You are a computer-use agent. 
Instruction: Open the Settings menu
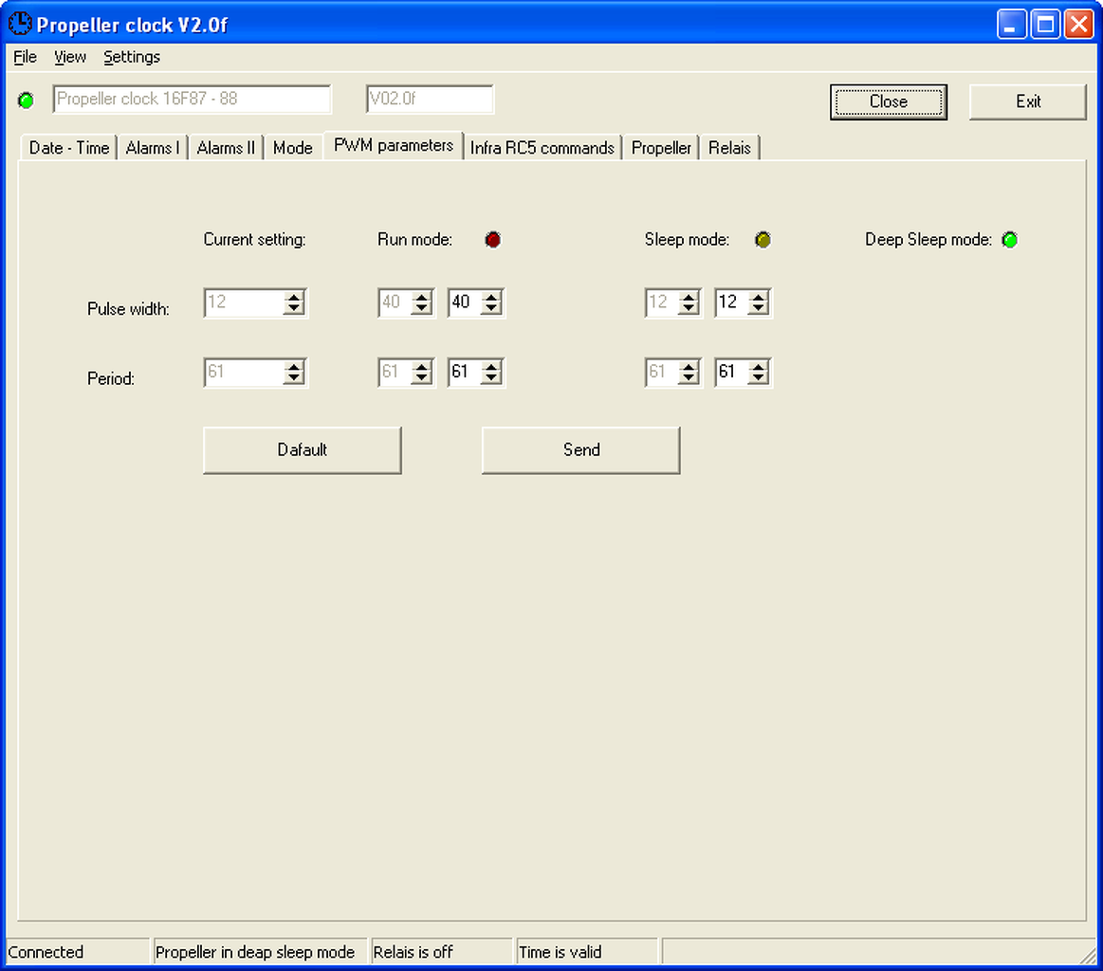click(132, 57)
